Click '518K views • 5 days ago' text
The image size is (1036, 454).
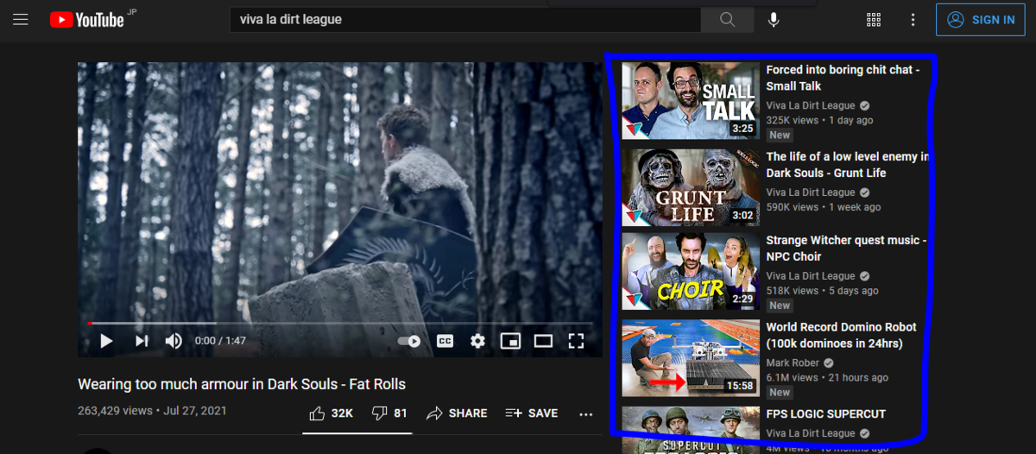point(822,291)
